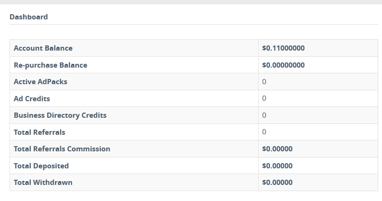The image size is (382, 201).
Task: Click the Ad Credits count value
Action: click(264, 99)
